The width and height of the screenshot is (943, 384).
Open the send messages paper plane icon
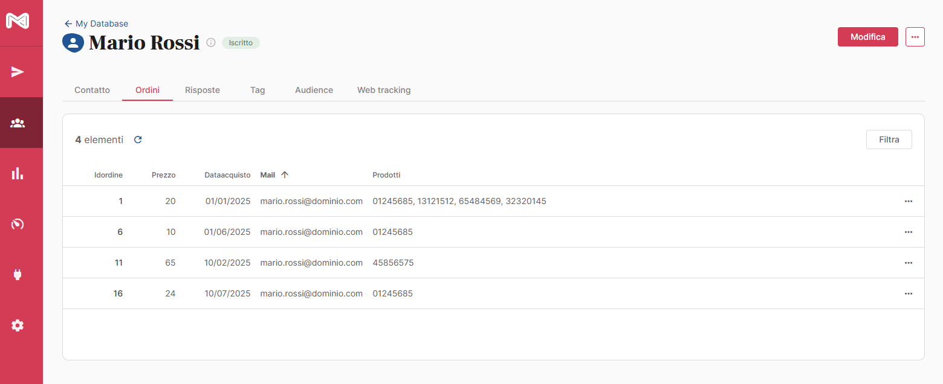click(18, 72)
